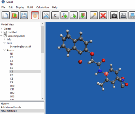Viewport: 135px width, 114px height.
Task: Activate the build tools hammer icon
Action: [46, 15]
